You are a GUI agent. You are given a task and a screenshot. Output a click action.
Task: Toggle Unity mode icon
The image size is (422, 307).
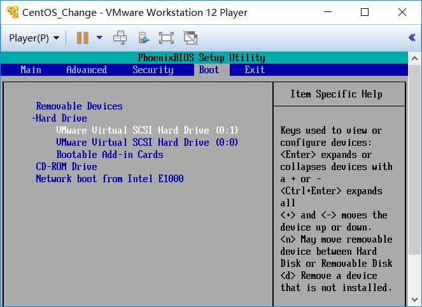pyautogui.click(x=190, y=38)
